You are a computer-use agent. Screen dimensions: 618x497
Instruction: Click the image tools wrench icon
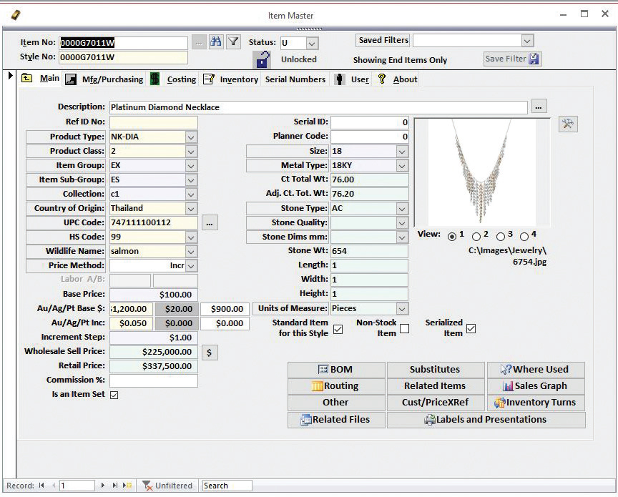click(568, 124)
